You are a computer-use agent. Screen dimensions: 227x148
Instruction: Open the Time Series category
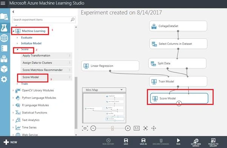29,128
